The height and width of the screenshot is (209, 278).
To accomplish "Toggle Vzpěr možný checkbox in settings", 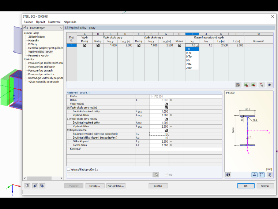I will (x=166, y=104).
